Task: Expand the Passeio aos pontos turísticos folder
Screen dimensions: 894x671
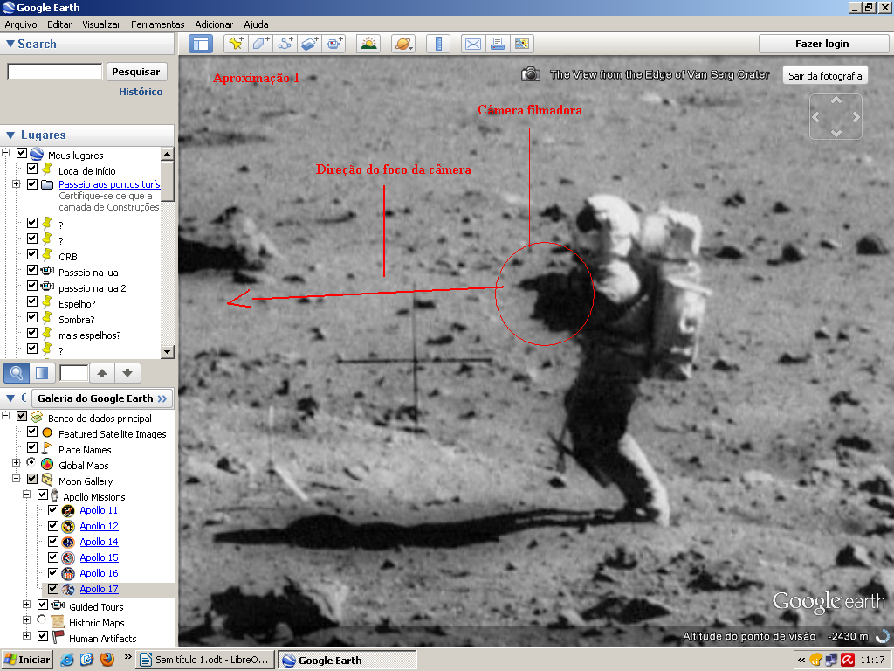Action: click(16, 183)
